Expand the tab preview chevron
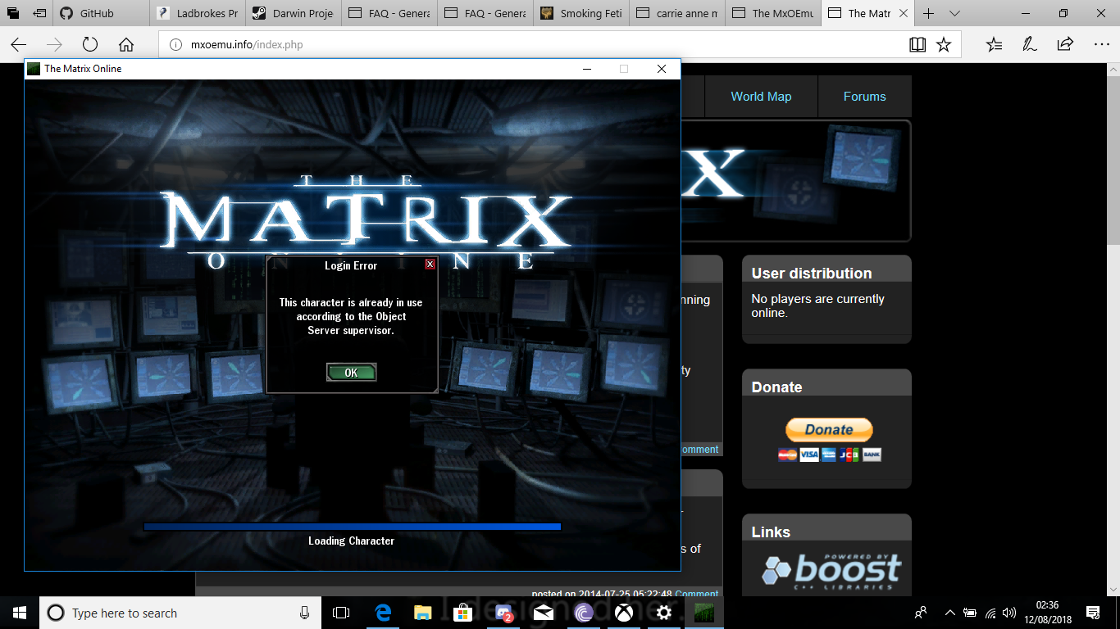The image size is (1120, 629). (955, 13)
